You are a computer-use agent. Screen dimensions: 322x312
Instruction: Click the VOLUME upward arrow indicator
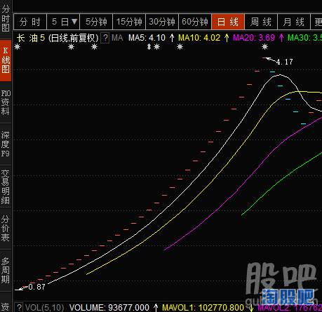(156, 307)
